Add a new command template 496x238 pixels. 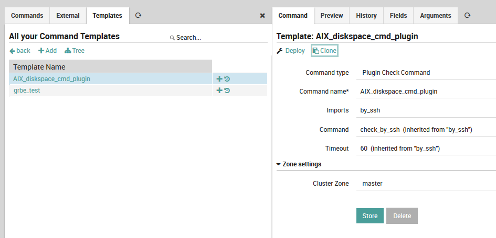47,51
